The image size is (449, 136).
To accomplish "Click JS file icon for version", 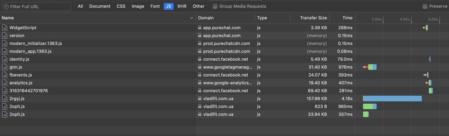I will [x=5, y=35].
